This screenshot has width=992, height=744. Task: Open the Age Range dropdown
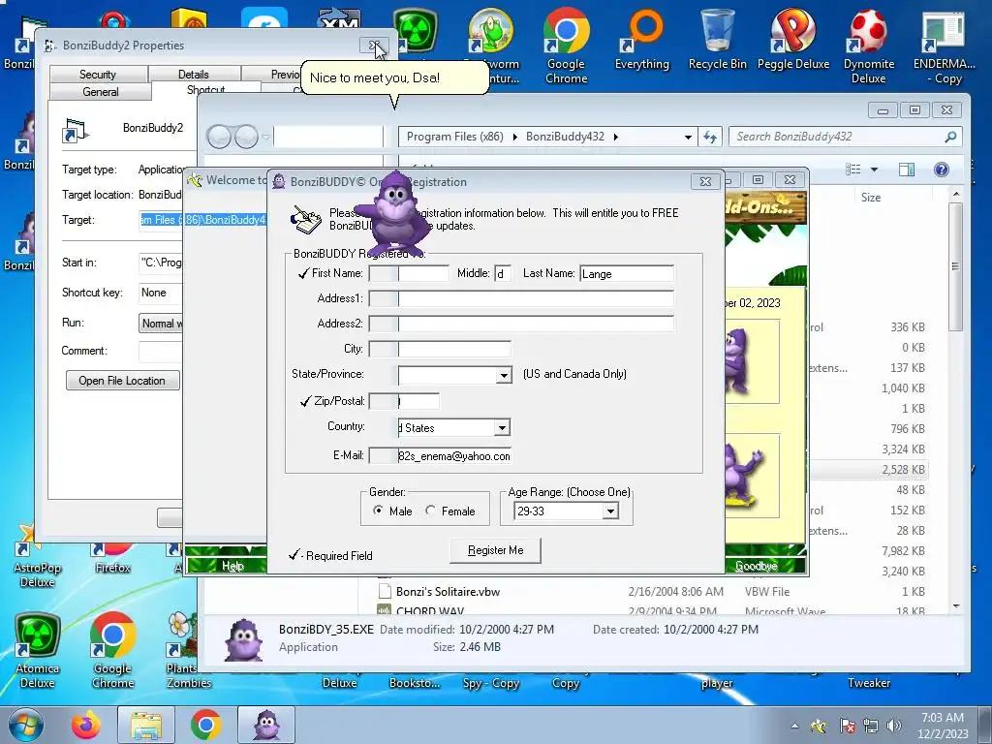[x=610, y=511]
